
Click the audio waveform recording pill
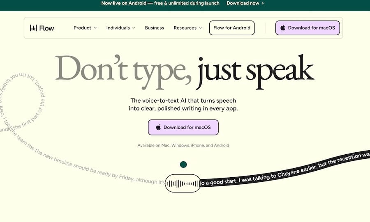[x=183, y=183]
